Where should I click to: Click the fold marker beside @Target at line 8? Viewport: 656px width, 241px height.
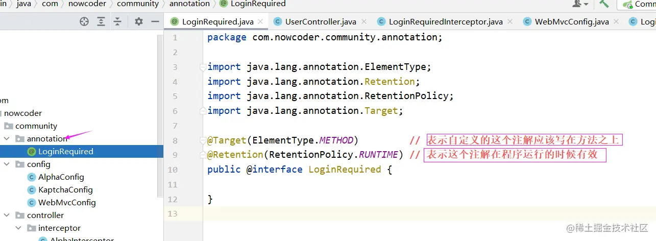tap(203, 140)
